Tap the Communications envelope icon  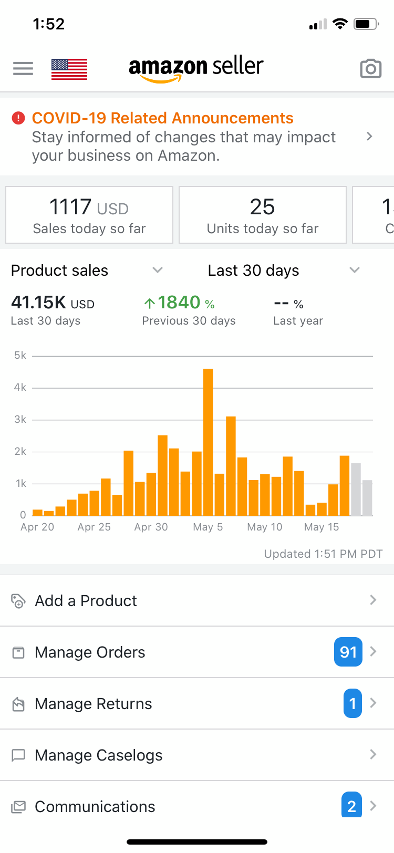click(x=18, y=807)
